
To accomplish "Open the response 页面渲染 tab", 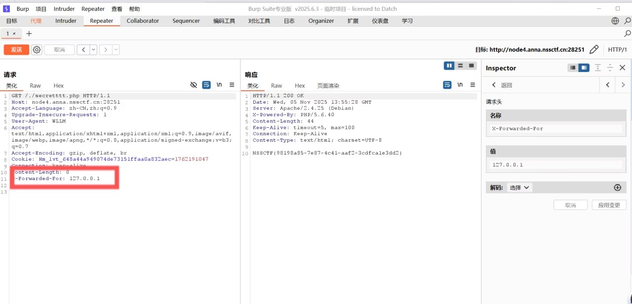I will coord(328,86).
